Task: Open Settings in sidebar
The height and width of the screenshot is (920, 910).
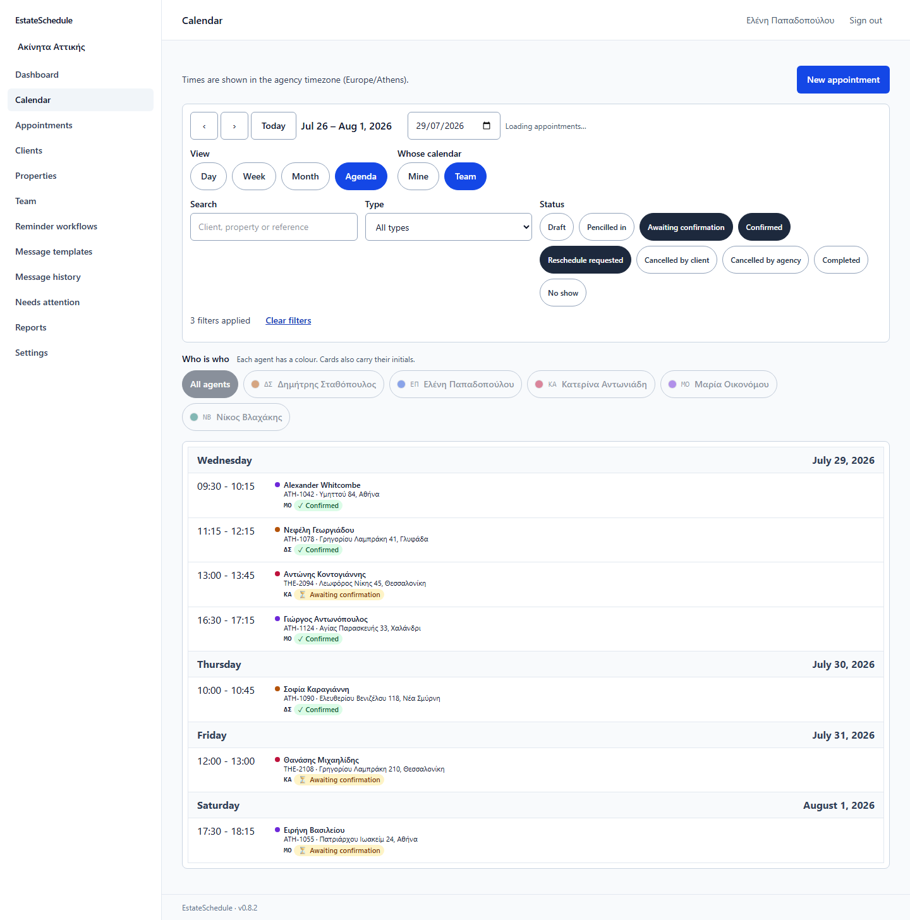Action: pos(80,353)
